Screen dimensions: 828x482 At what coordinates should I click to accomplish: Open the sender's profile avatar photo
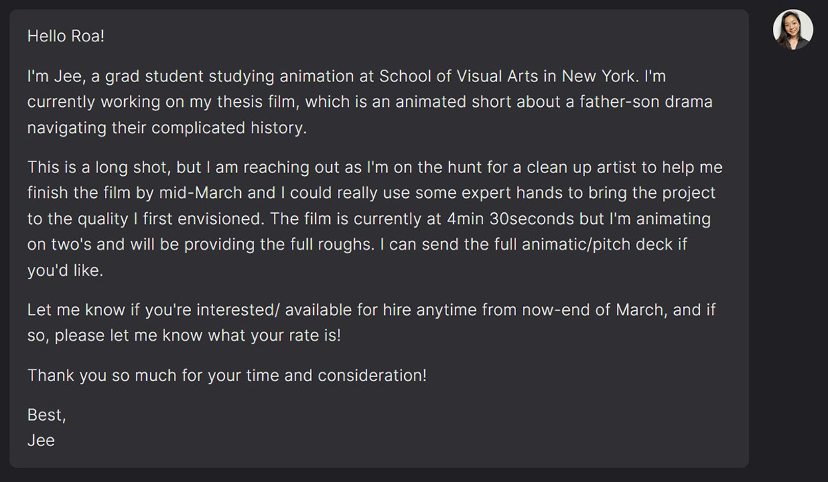pyautogui.click(x=793, y=30)
